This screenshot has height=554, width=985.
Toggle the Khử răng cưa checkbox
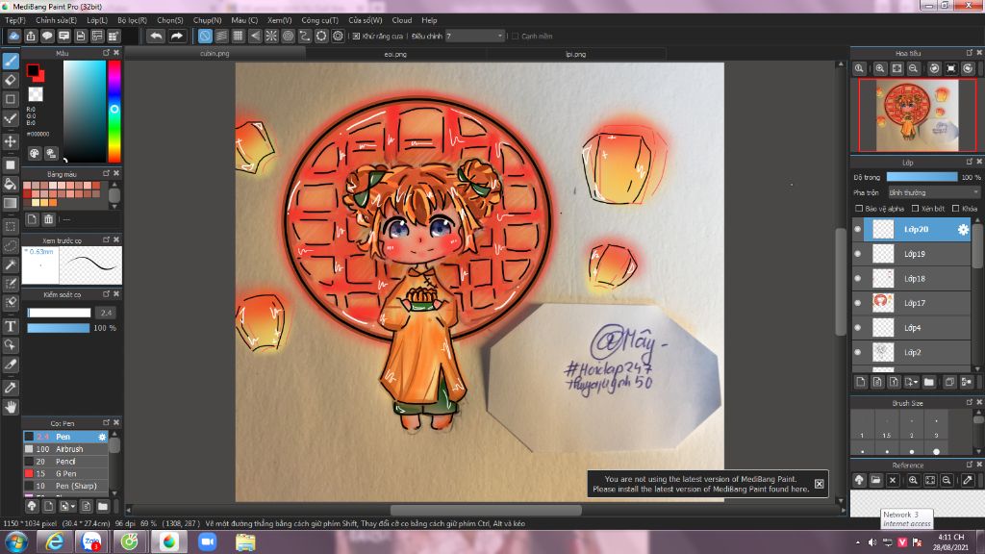[356, 37]
